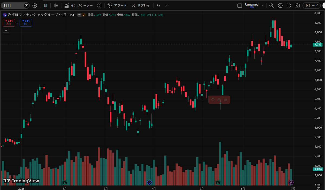Click the 高値7,783 high value
The height and width of the screenshot is (190, 325).
[109, 15]
